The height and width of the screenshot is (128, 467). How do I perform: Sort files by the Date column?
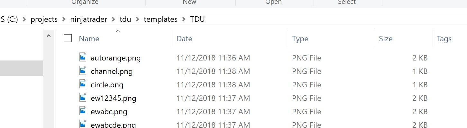coord(184,39)
